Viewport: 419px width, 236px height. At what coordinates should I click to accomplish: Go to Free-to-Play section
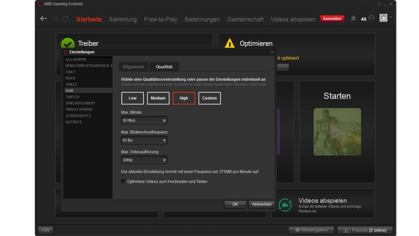161,19
